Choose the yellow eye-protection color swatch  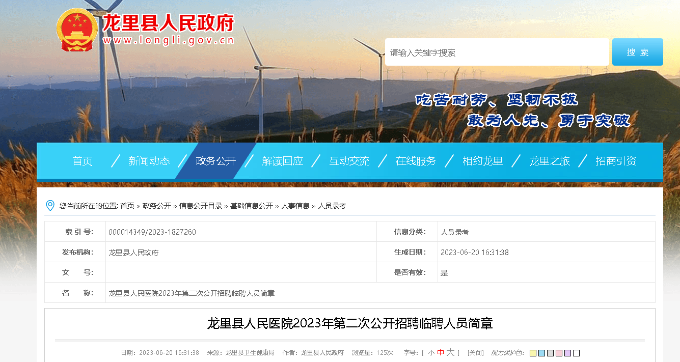[533, 353]
